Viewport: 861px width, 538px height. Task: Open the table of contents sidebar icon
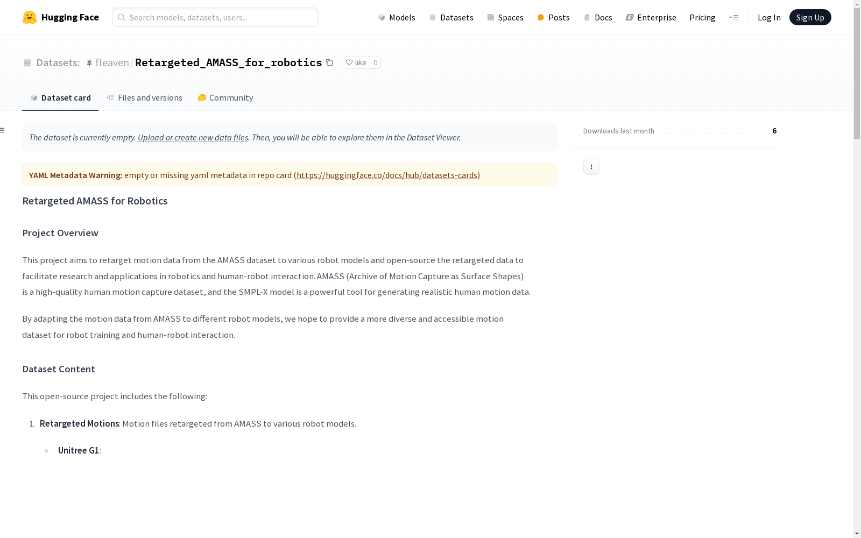(x=3, y=130)
